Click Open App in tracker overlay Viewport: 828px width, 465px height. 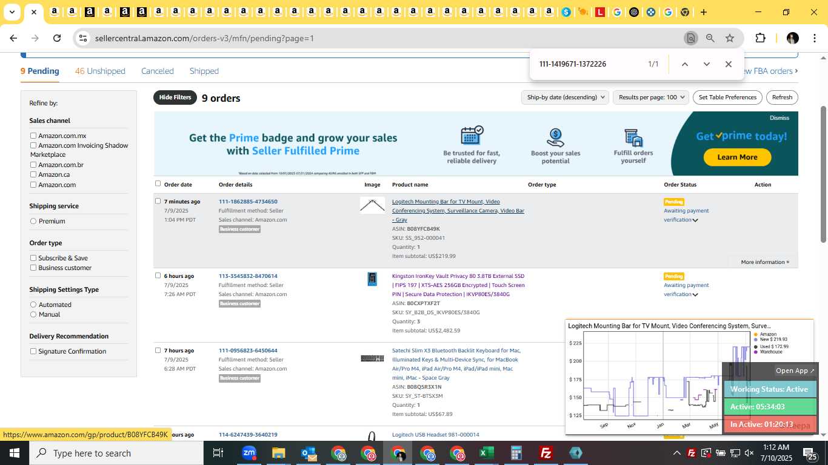tap(795, 371)
